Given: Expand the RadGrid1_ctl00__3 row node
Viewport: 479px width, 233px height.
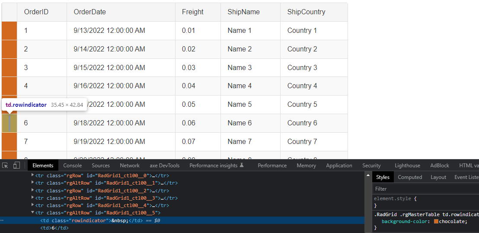Looking at the screenshot, I should click(x=32, y=198).
